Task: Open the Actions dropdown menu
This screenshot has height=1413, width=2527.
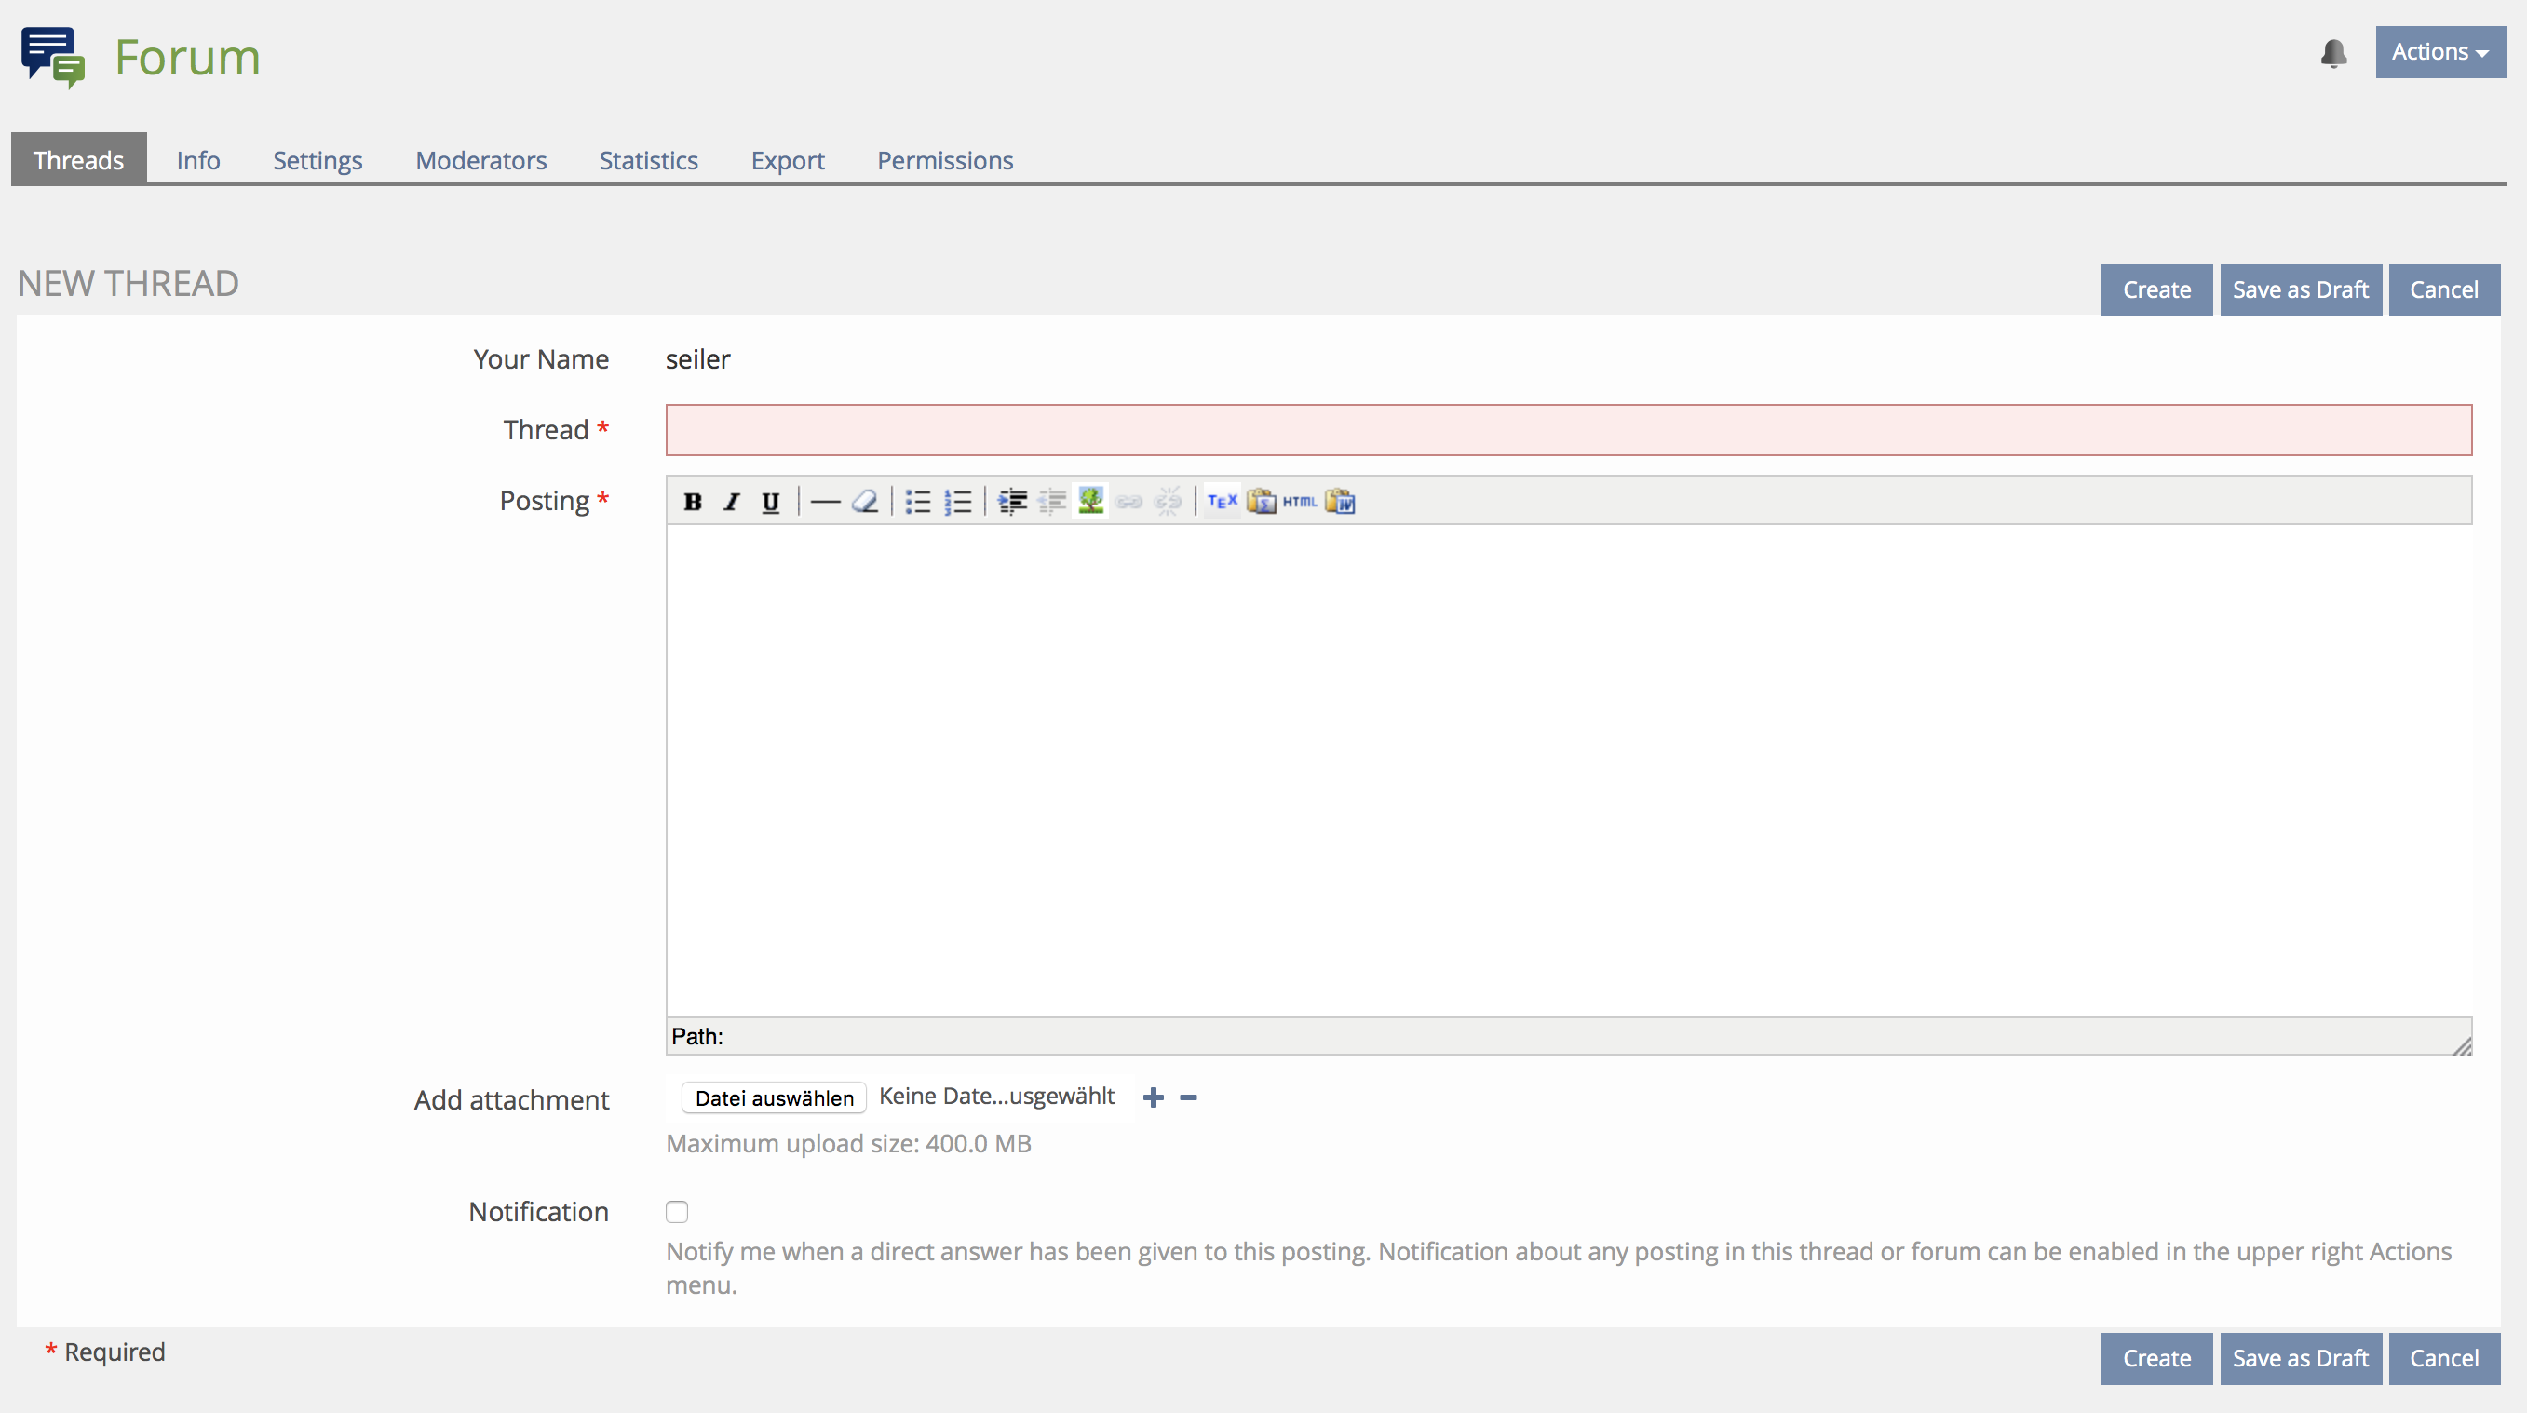Action: 2439,52
